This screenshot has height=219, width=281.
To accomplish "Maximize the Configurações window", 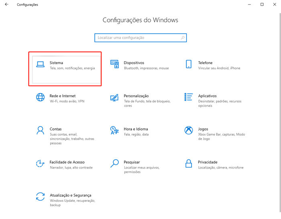I will 262,4.
